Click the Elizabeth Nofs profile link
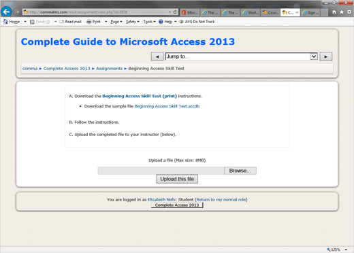The height and width of the screenshot is (253, 354). pos(161,199)
